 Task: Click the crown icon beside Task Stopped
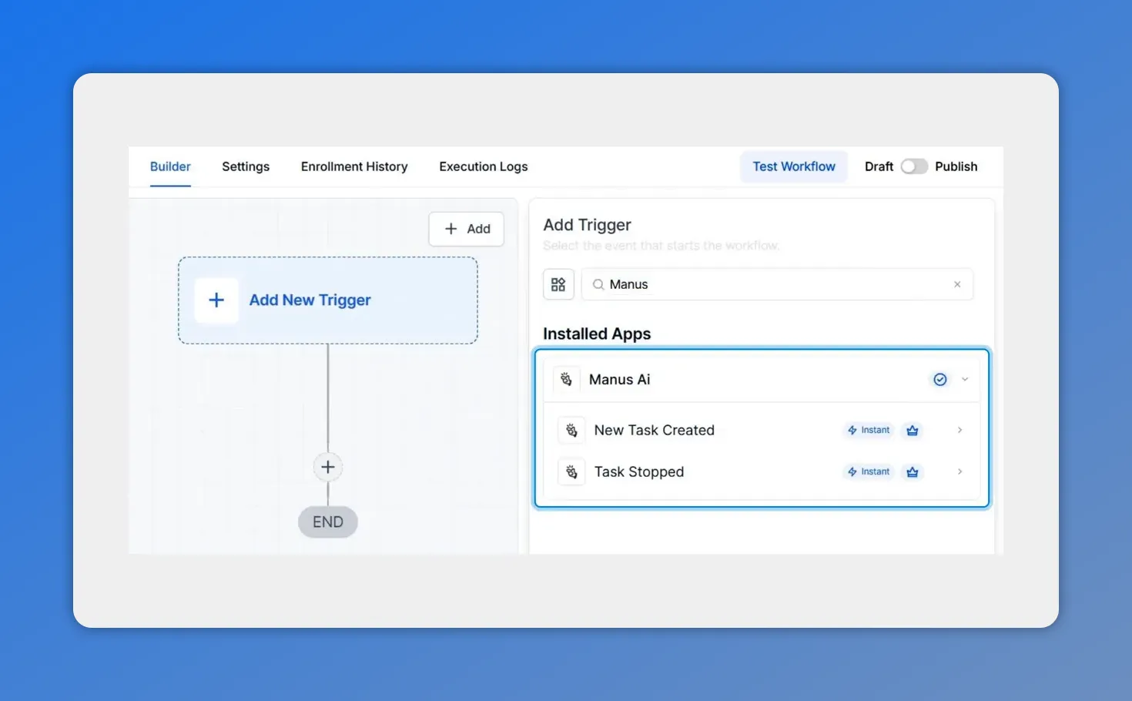[912, 471]
